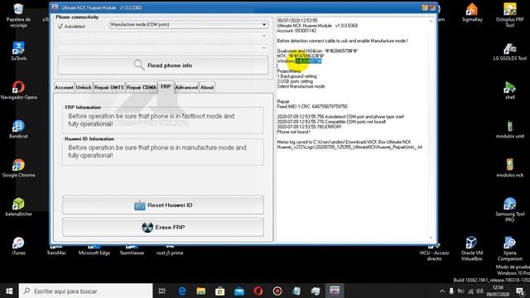Open the Bandicut desktop icon
Viewport: 530px width, 298px height.
tap(18, 129)
